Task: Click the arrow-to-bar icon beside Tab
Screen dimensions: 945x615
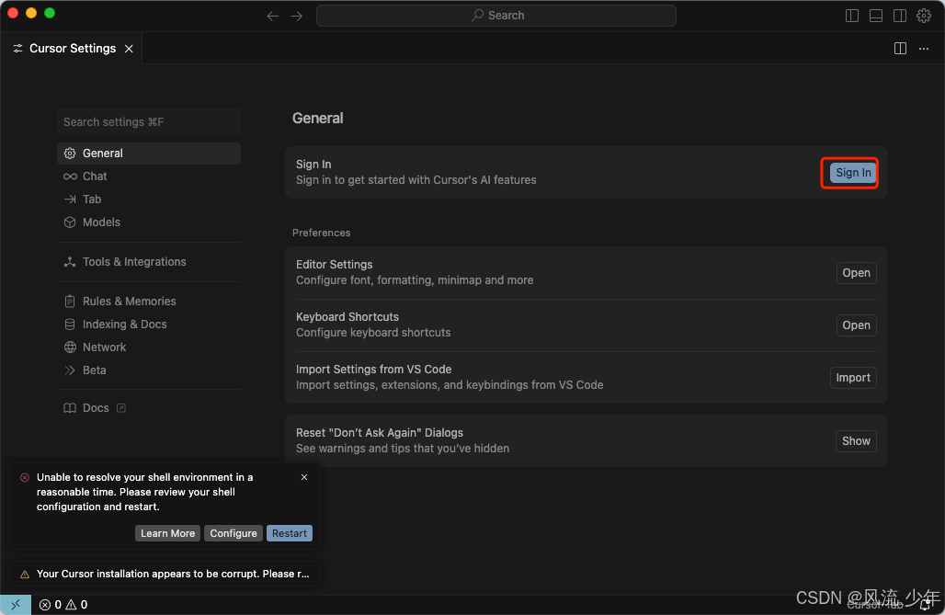Action: coord(70,199)
